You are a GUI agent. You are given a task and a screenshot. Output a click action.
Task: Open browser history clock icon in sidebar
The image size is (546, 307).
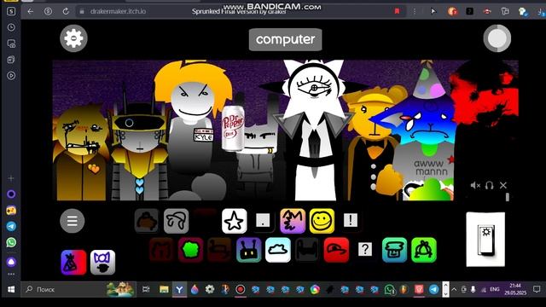point(11,27)
